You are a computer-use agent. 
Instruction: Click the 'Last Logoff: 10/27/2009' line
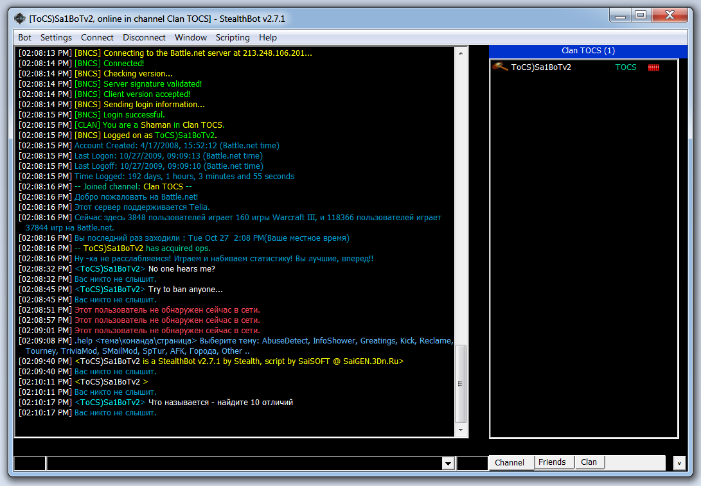(141, 166)
